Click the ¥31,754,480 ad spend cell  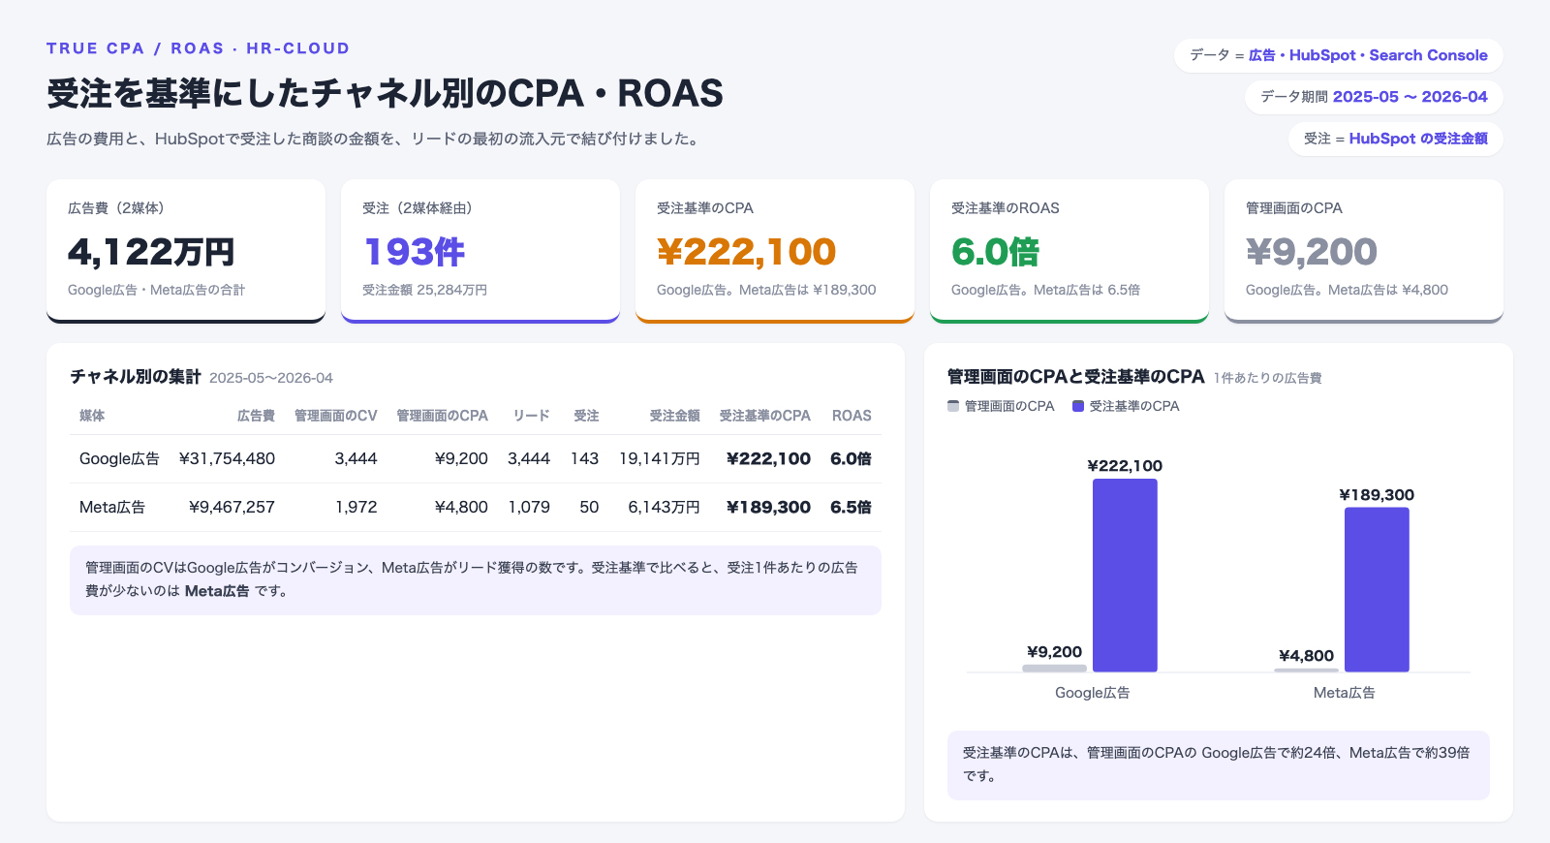click(x=227, y=458)
